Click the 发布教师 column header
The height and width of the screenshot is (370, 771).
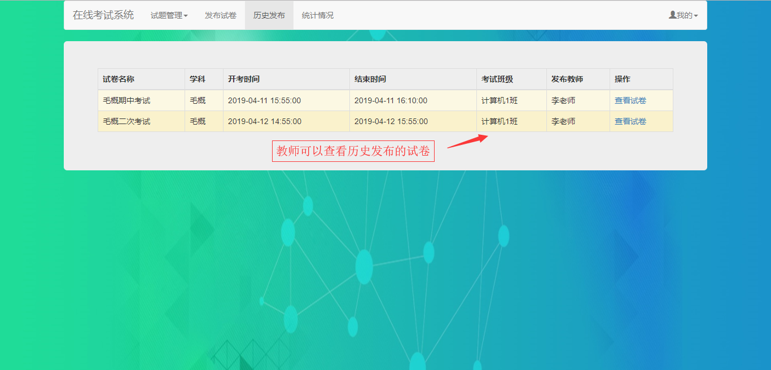click(x=578, y=79)
